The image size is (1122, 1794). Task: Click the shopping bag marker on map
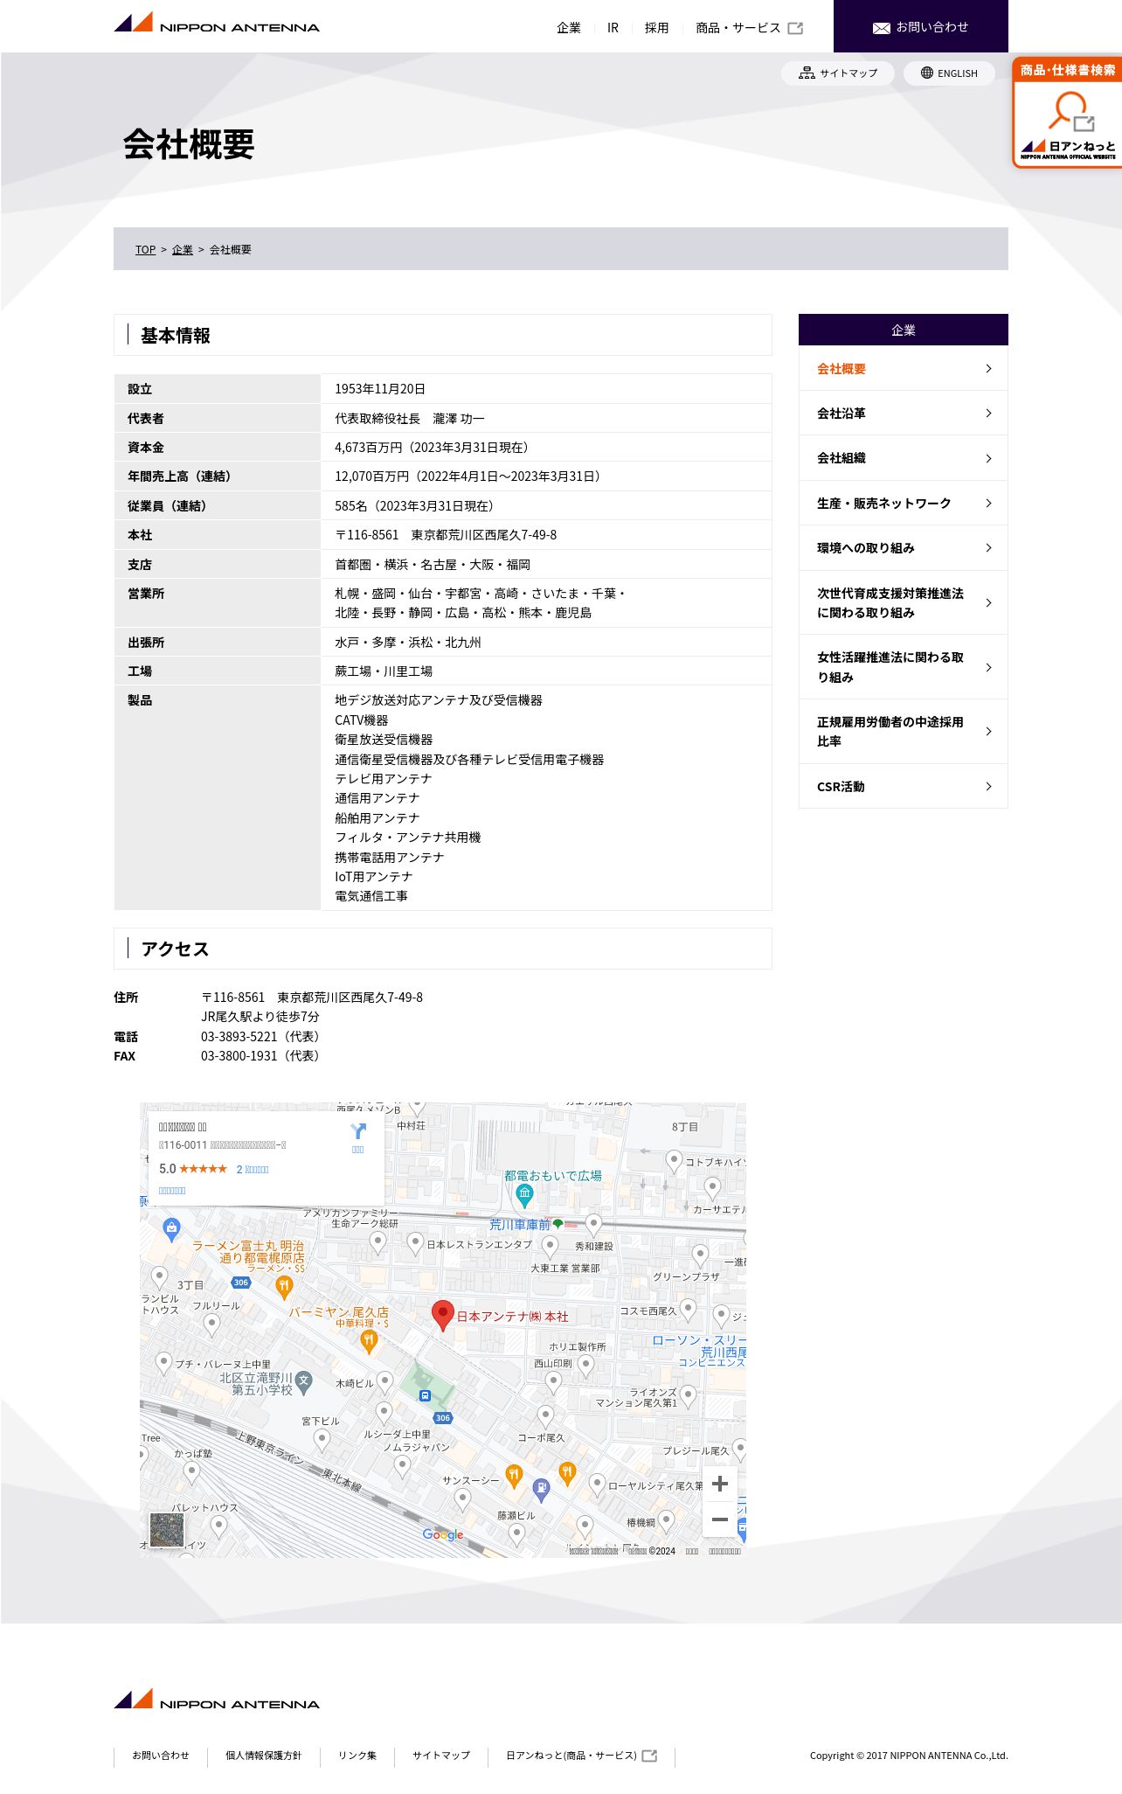tap(171, 1228)
